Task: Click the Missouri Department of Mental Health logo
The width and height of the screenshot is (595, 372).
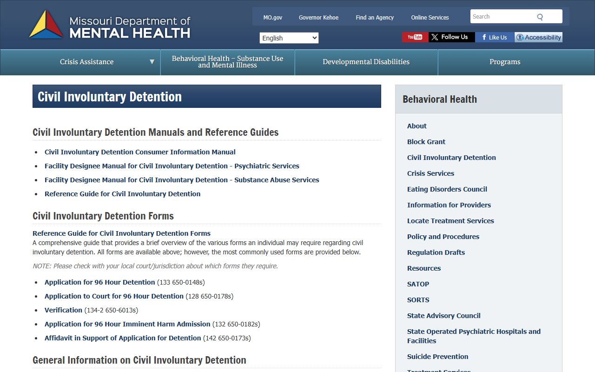Action: coord(110,25)
